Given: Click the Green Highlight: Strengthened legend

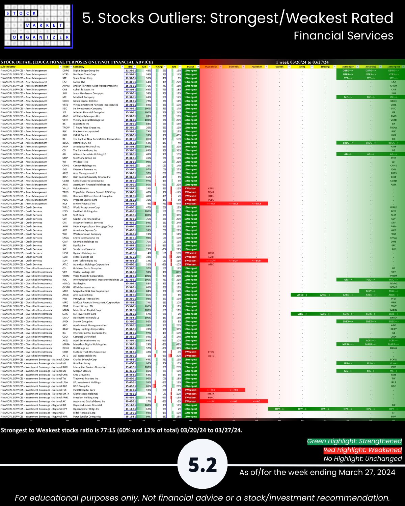Looking at the screenshot, I should click(x=354, y=441).
